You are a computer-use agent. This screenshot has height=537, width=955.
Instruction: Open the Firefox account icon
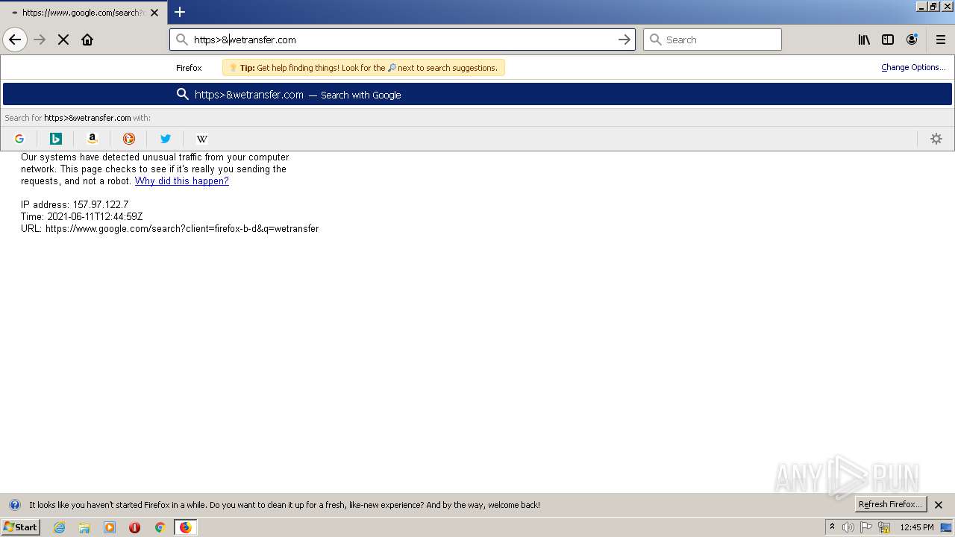[x=912, y=40]
